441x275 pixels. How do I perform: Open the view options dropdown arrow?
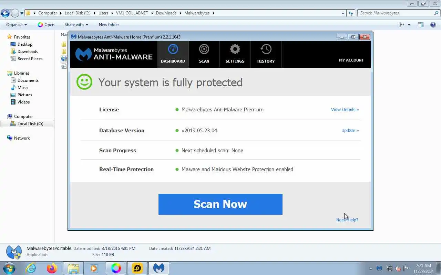click(x=409, y=25)
